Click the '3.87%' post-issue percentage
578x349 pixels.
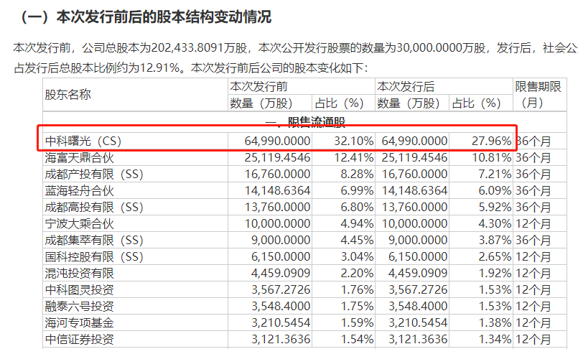(495, 241)
